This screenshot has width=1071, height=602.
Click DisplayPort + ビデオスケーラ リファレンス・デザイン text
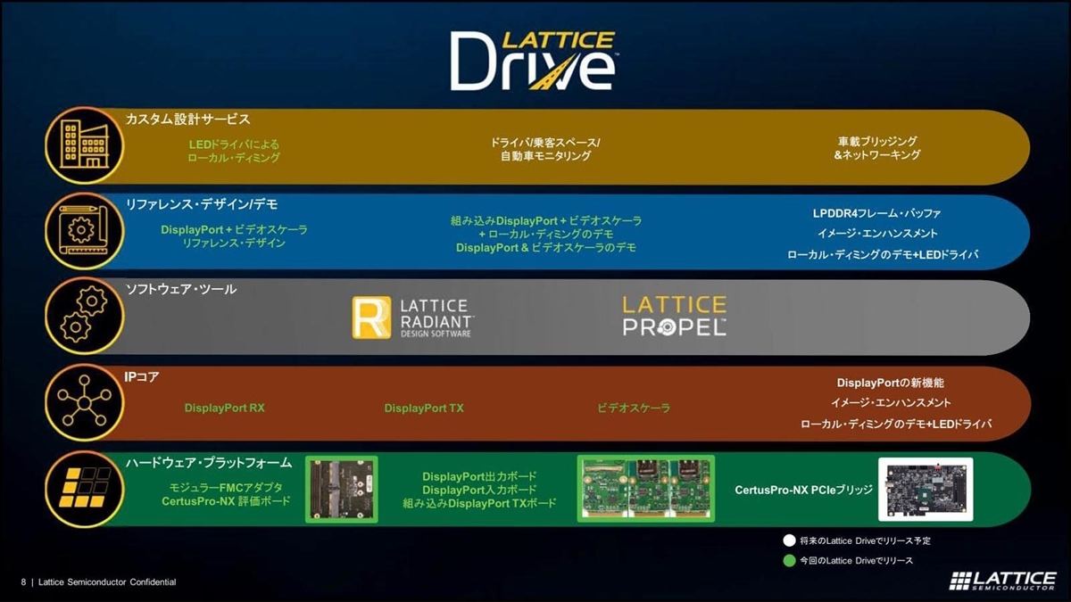click(x=234, y=236)
